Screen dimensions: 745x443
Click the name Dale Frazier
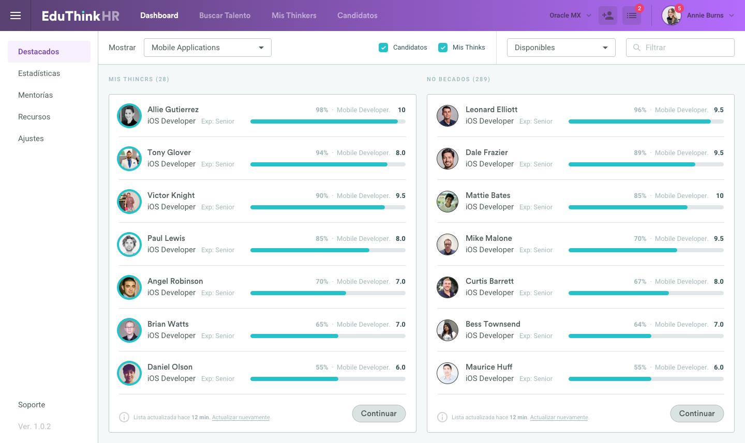pos(487,152)
